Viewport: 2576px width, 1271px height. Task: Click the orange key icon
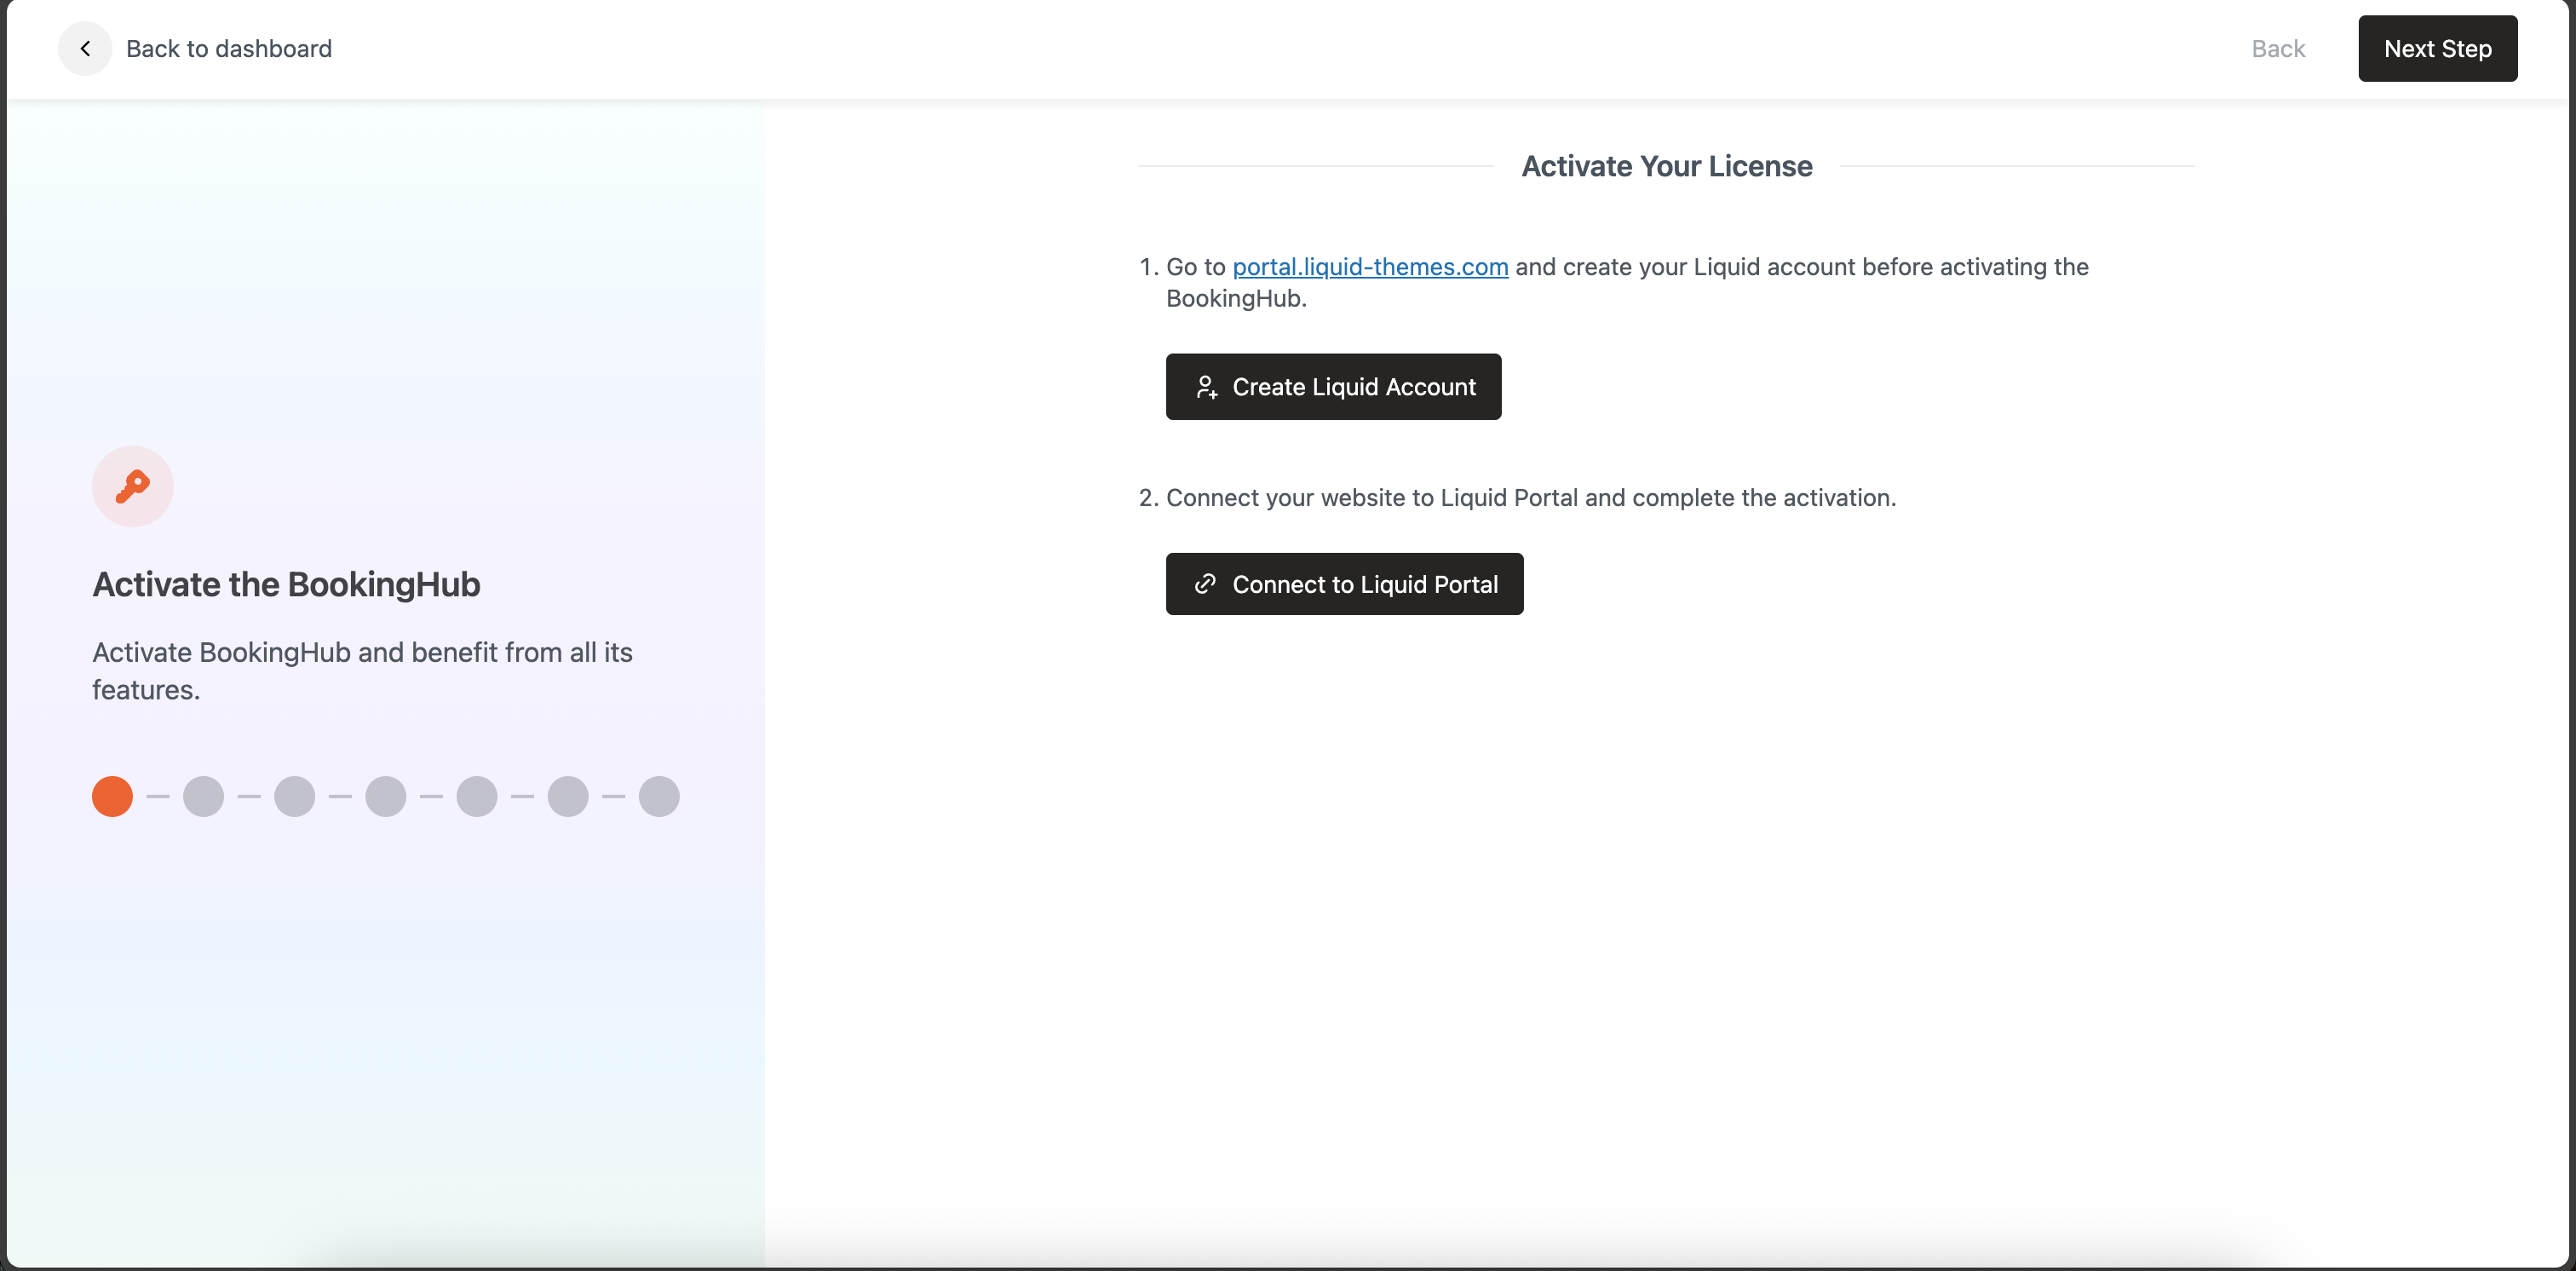(132, 486)
